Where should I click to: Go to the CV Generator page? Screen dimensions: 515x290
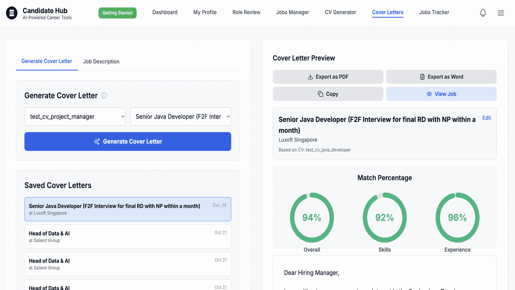(x=340, y=12)
